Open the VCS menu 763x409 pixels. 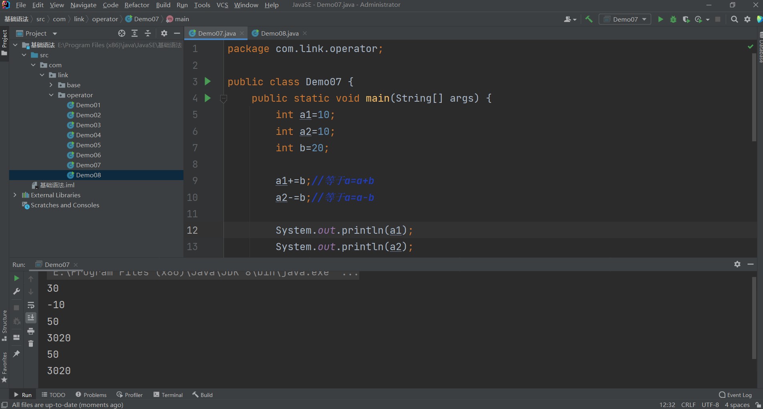tap(222, 5)
